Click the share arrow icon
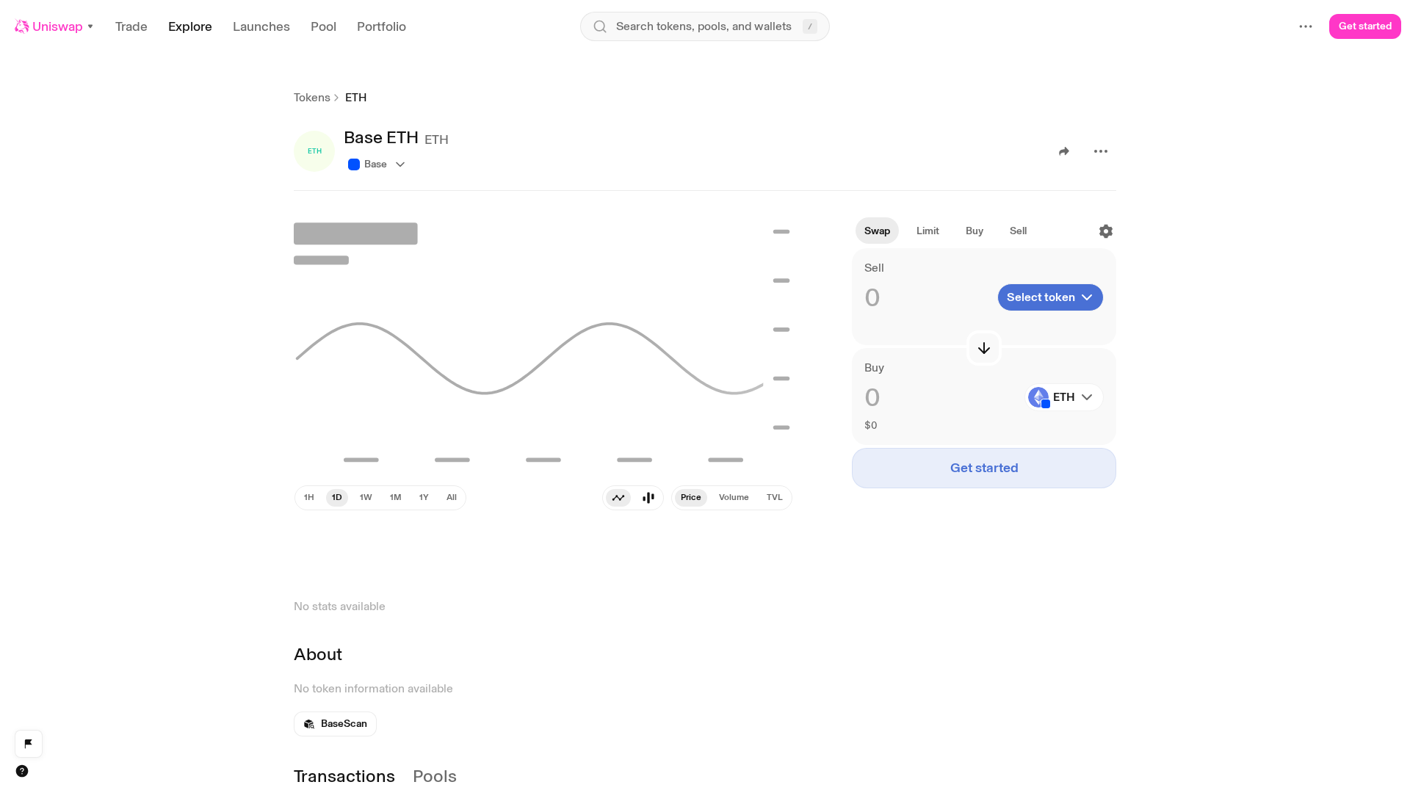Image resolution: width=1410 pixels, height=793 pixels. [x=1064, y=151]
